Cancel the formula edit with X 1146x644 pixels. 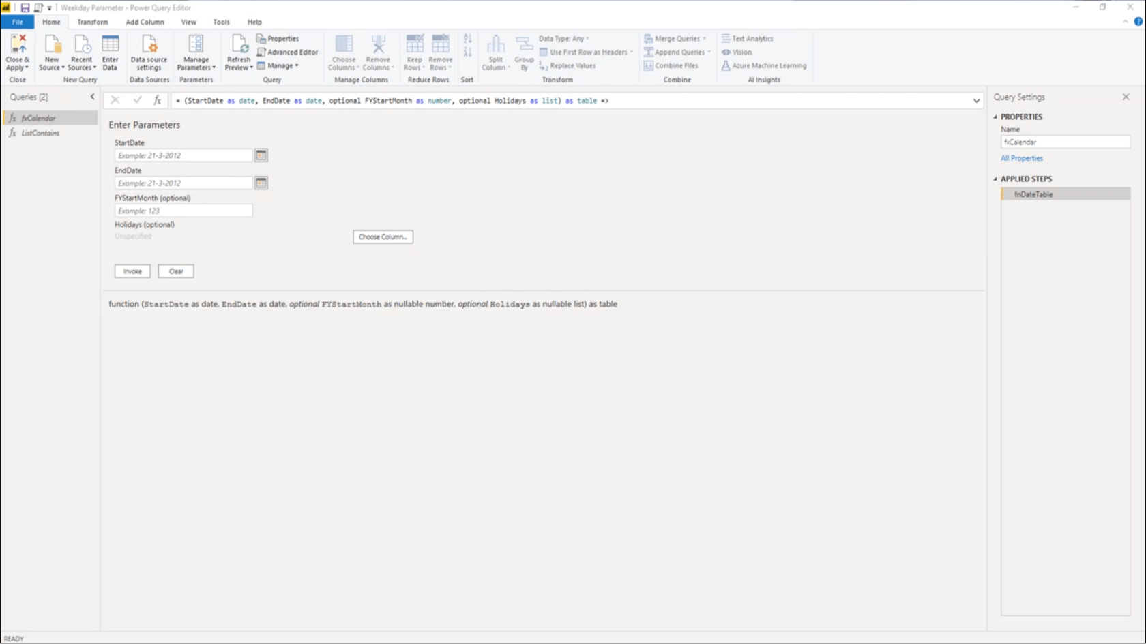click(x=115, y=100)
